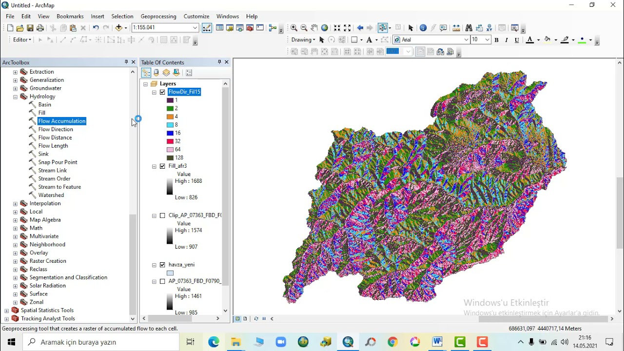Open the map scale dropdown
The height and width of the screenshot is (351, 624).
tap(195, 28)
